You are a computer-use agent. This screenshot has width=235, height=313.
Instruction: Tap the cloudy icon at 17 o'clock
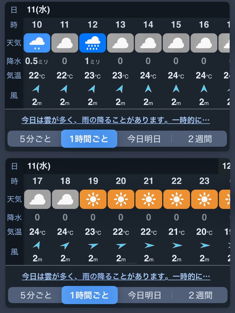(37, 199)
